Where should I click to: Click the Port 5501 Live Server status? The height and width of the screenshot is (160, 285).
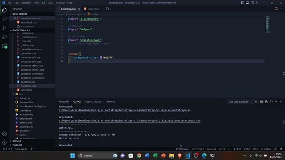tap(251, 149)
